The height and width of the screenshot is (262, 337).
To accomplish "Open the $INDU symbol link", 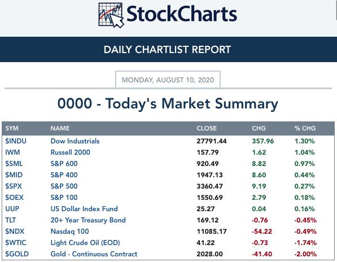I will coord(16,141).
